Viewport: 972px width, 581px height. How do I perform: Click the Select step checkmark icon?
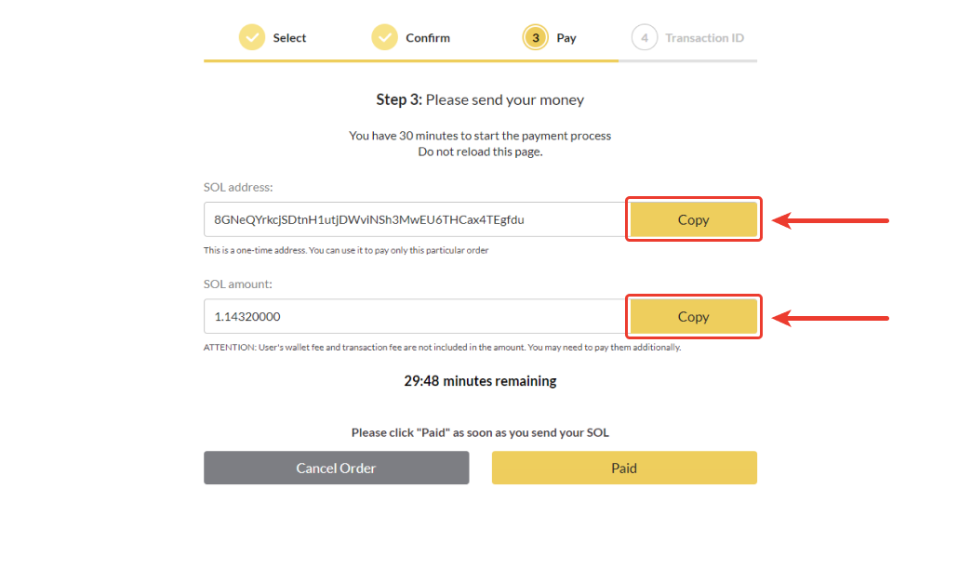point(252,37)
